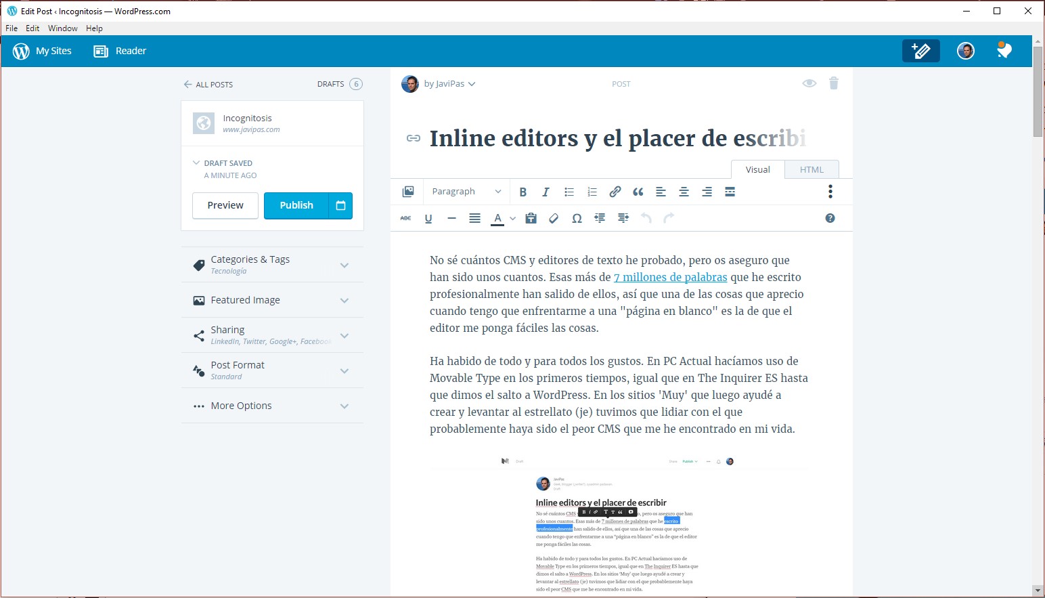The image size is (1045, 598).
Task: Insert a numbered list
Action: tap(592, 192)
